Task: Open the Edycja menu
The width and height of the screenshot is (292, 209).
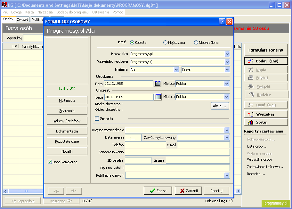Action: pos(16,12)
